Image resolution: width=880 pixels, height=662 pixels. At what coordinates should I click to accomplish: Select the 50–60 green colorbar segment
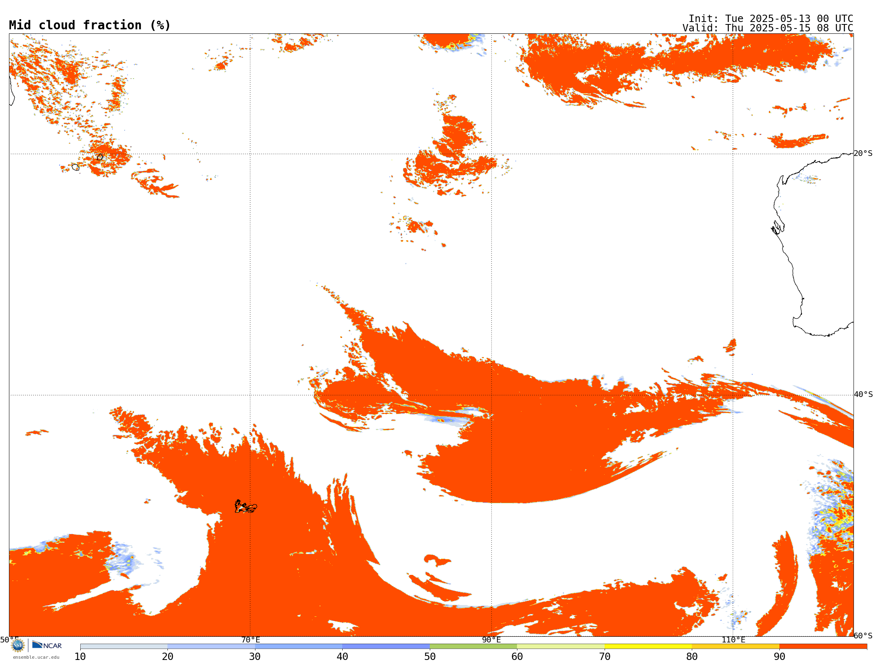[x=473, y=647]
